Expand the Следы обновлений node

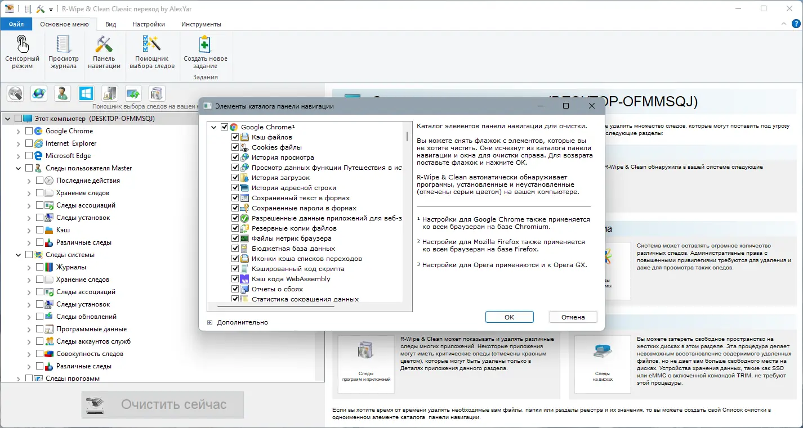point(29,317)
